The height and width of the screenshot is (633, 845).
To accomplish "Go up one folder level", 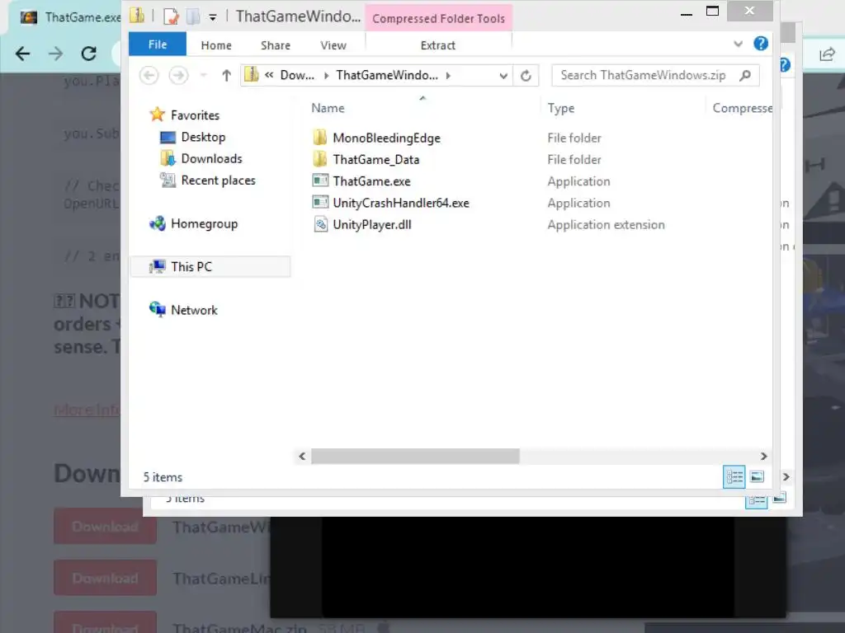I will point(226,75).
